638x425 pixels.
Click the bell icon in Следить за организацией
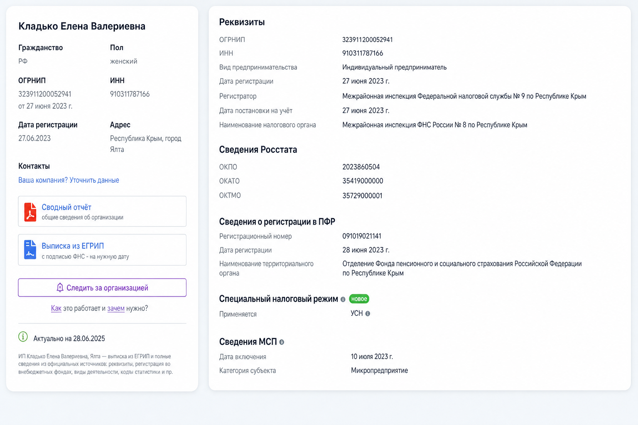60,288
